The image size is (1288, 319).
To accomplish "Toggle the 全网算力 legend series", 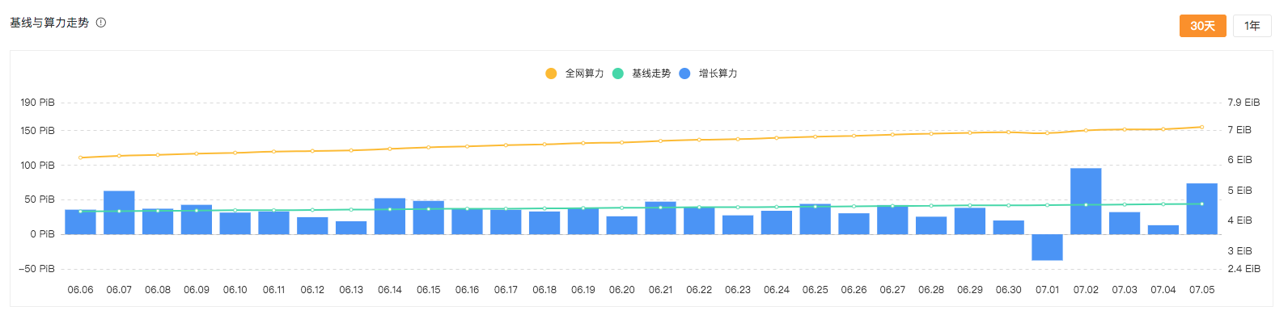I will 575,73.
